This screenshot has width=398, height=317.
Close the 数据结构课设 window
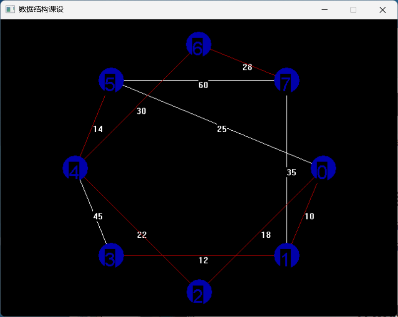(382, 9)
